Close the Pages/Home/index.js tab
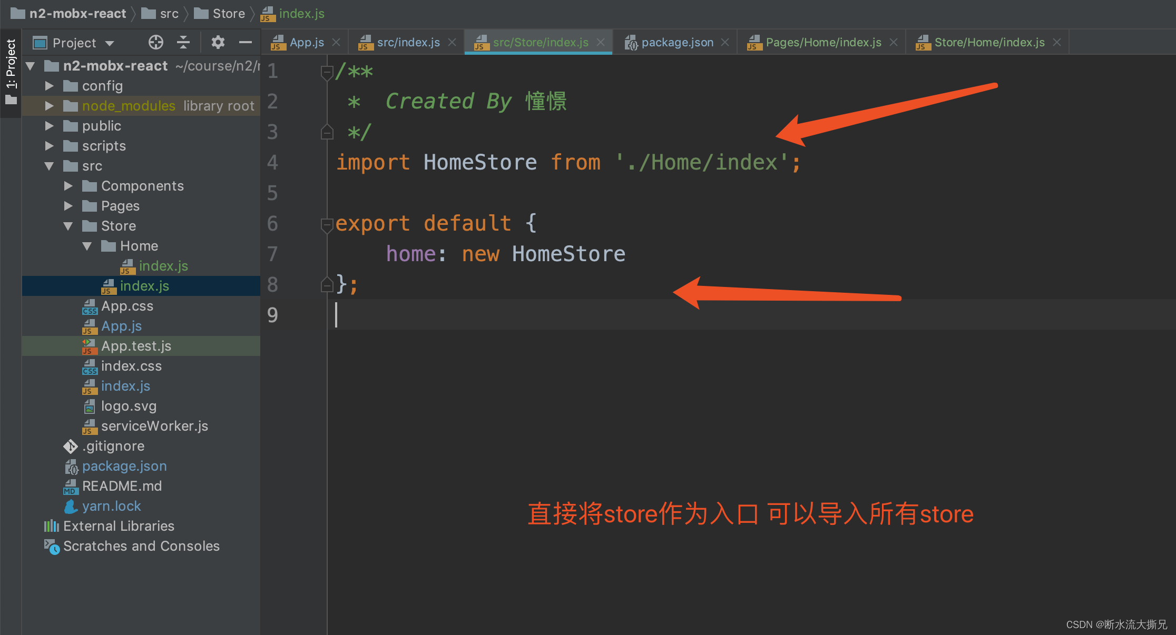 894,42
